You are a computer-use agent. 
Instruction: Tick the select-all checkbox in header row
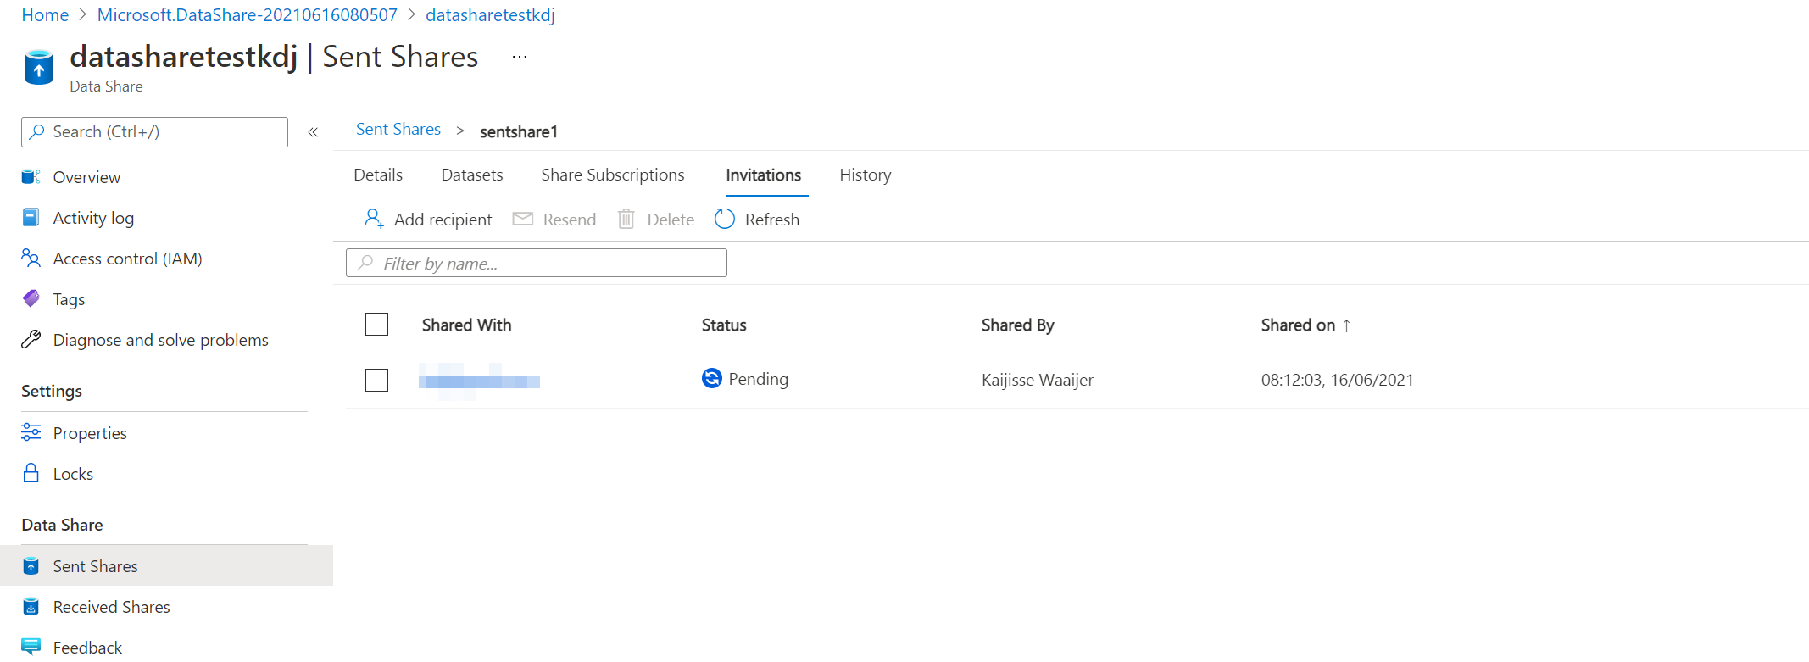(376, 325)
